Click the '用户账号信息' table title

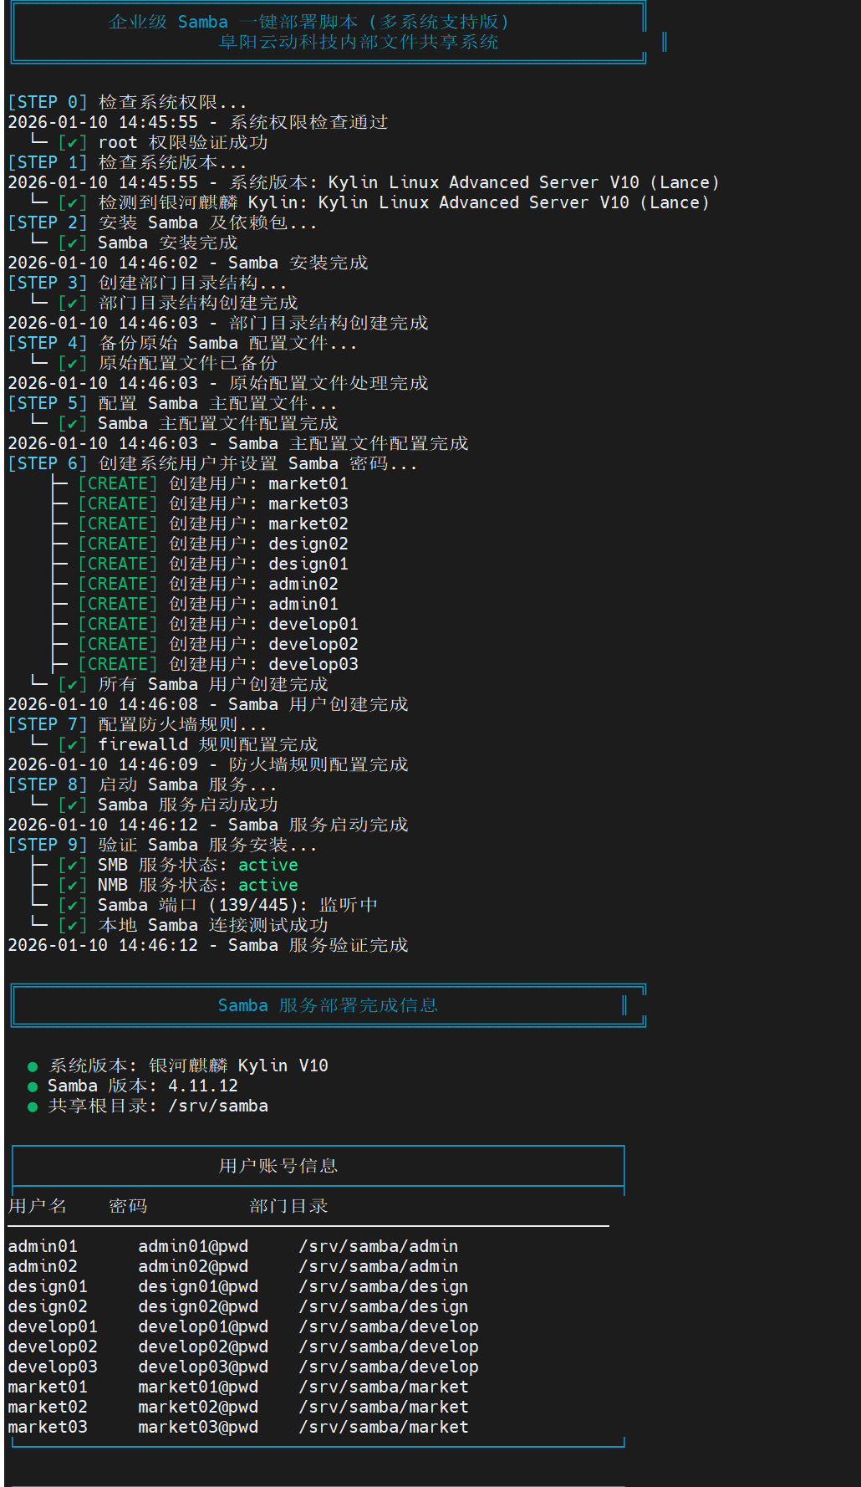click(278, 1166)
